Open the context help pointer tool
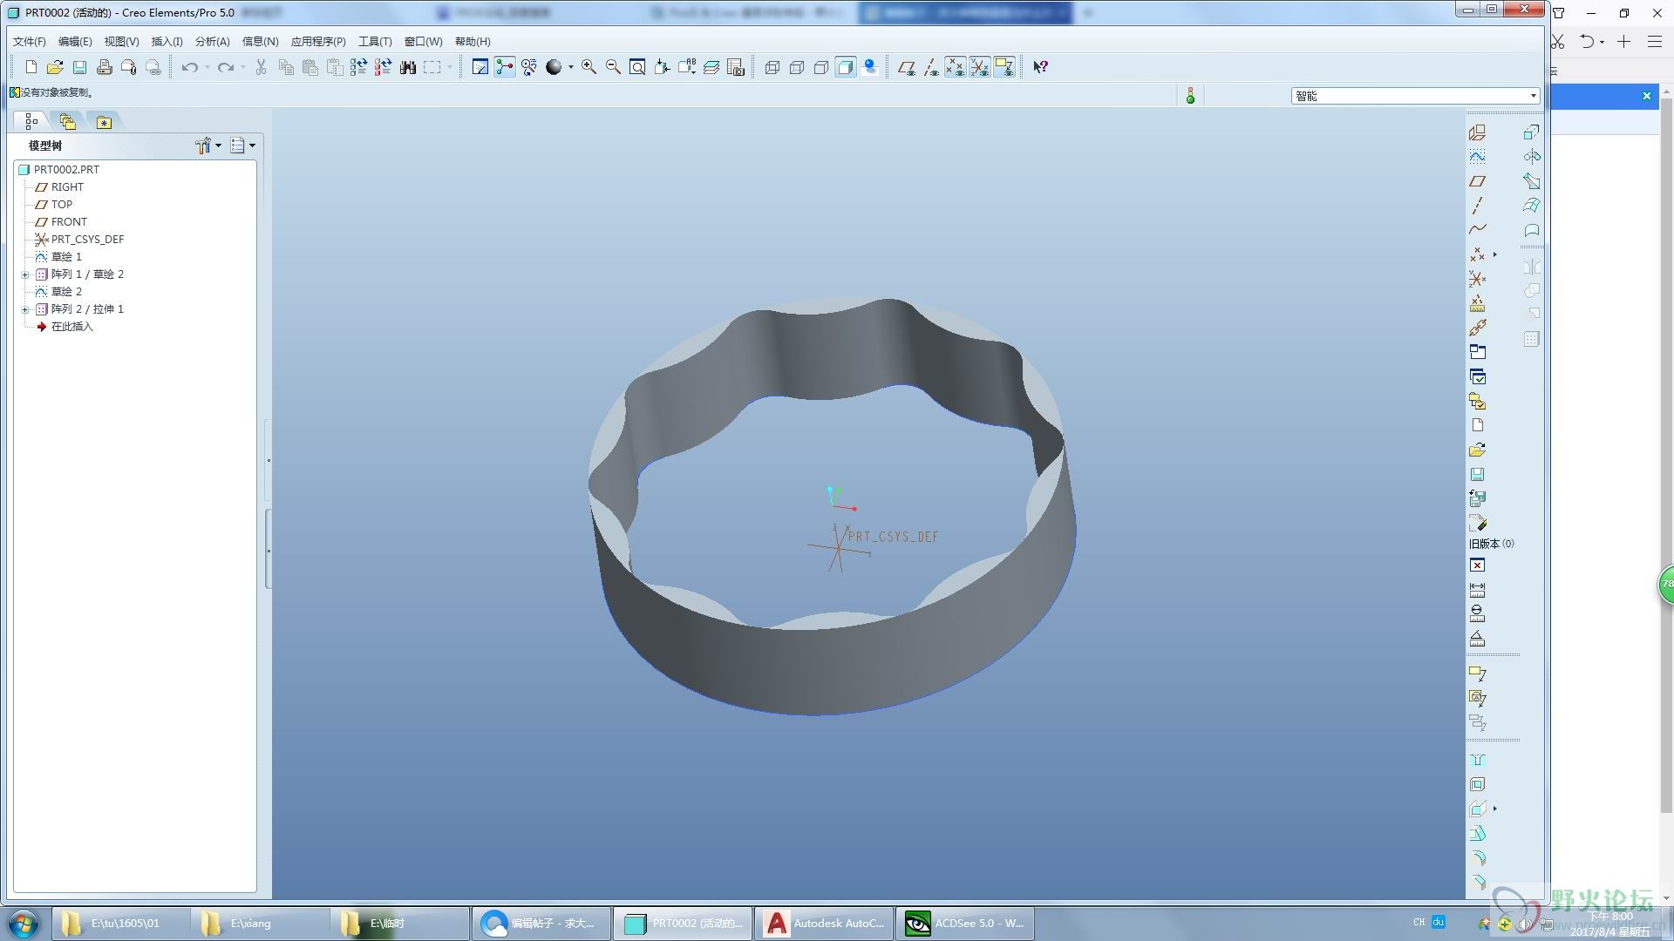This screenshot has height=941, width=1674. (x=1040, y=67)
